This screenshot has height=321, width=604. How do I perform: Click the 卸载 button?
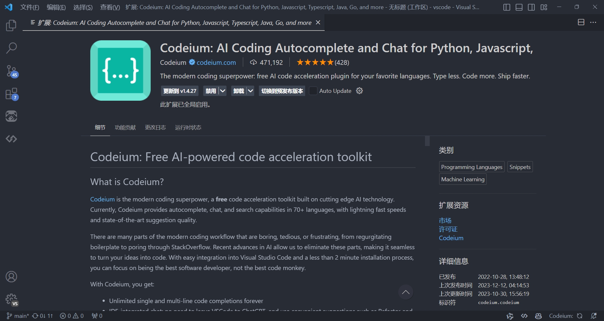click(239, 91)
